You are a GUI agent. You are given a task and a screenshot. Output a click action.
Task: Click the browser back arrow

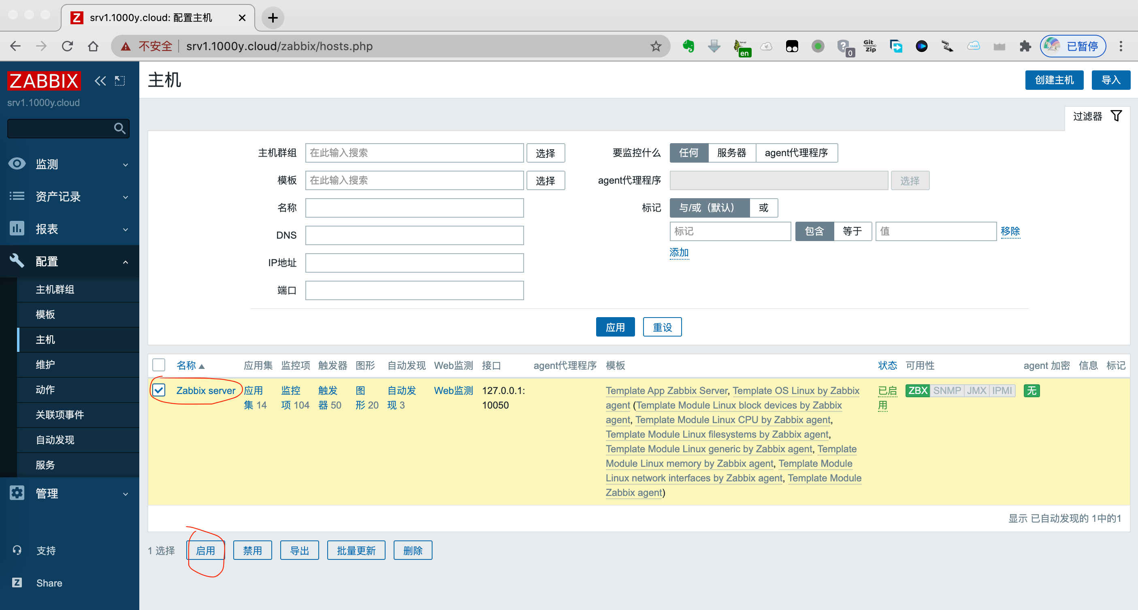click(x=15, y=46)
